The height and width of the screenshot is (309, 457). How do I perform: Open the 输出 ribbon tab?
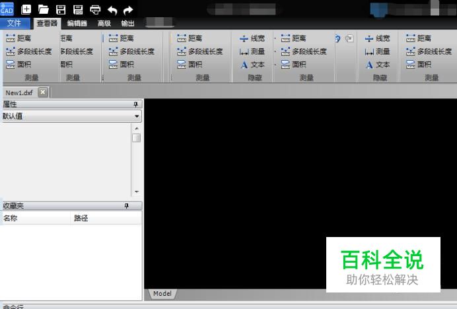click(127, 23)
